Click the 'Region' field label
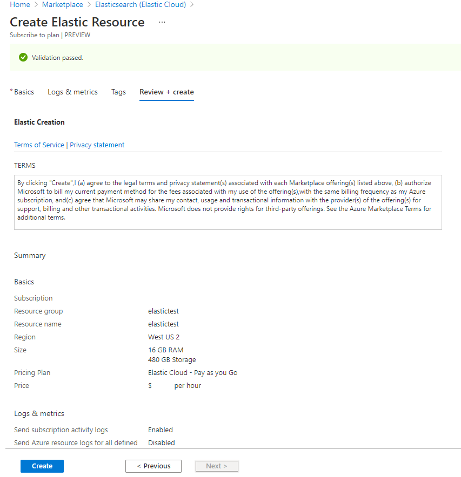Viewport: 461px width, 477px height. tap(25, 337)
